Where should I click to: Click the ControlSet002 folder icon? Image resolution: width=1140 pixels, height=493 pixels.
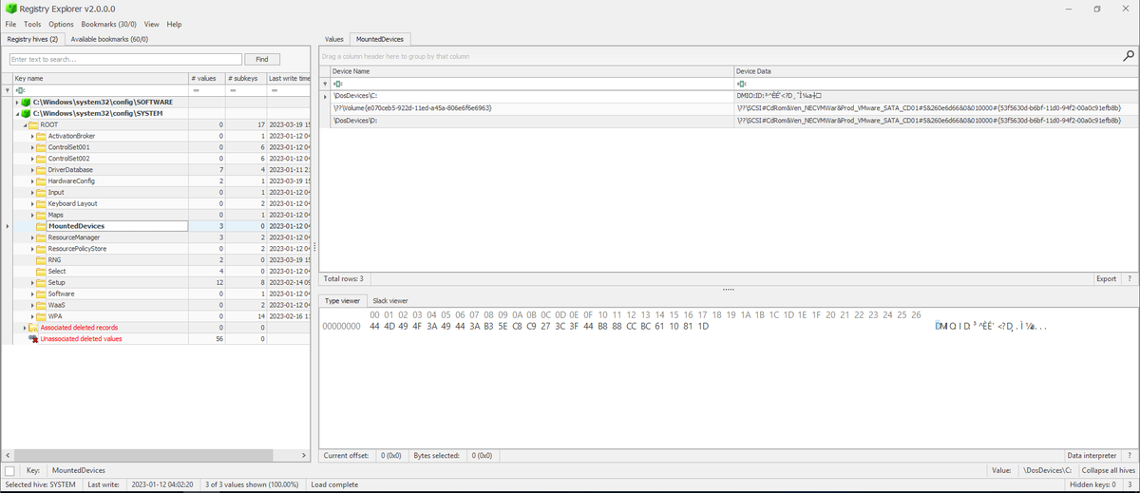coord(42,159)
